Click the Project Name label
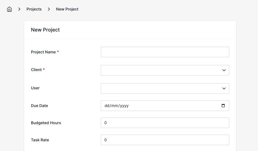 [43, 52]
